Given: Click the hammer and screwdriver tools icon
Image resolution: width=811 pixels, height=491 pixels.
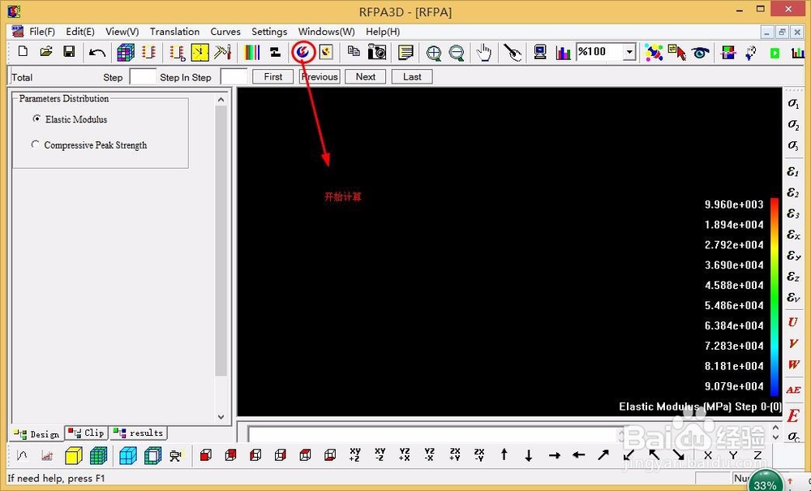Looking at the screenshot, I should 223,52.
